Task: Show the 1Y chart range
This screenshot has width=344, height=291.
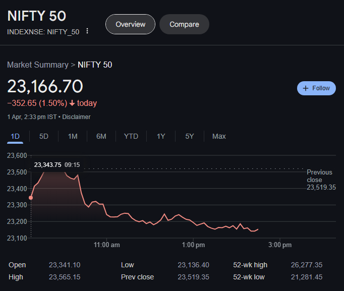Action: pyautogui.click(x=161, y=136)
